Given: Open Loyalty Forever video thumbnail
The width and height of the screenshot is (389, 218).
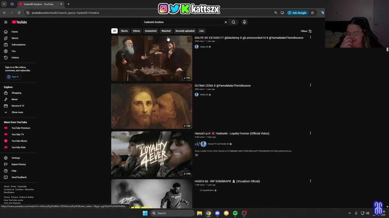Looking at the screenshot, I should point(152,154).
